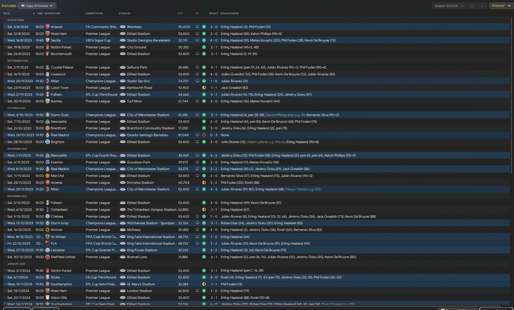Click the Sevilla club badge
The height and width of the screenshot is (310, 514).
click(47, 41)
